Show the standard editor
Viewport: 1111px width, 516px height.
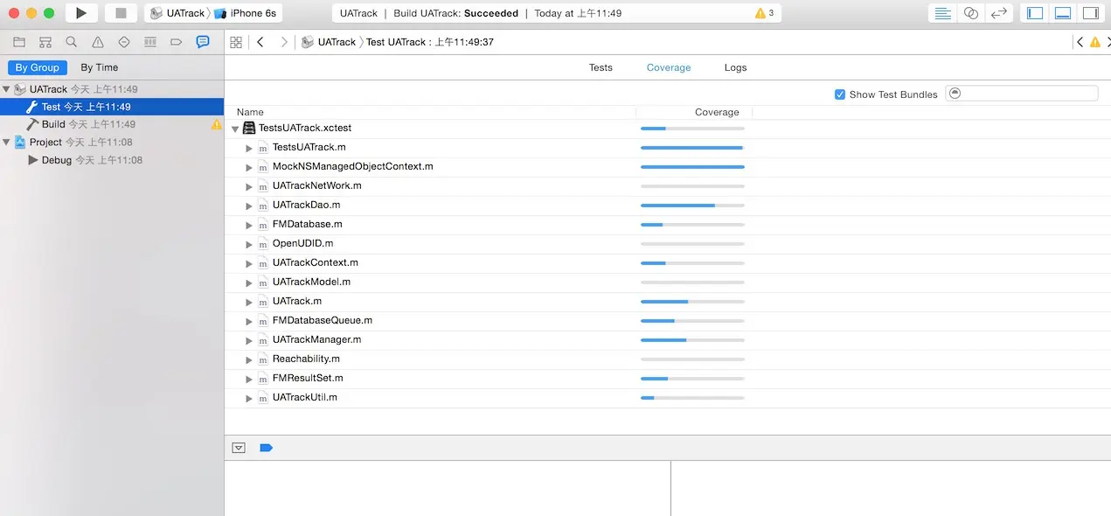pyautogui.click(x=943, y=13)
